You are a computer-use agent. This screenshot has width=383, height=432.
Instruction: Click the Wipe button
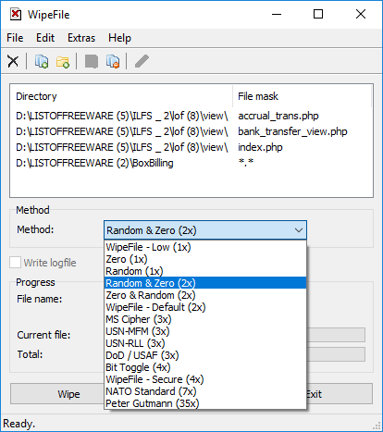click(57, 394)
